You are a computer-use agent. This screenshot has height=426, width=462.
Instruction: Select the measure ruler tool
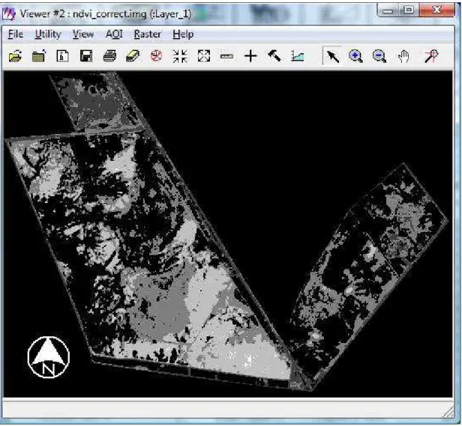(x=226, y=56)
